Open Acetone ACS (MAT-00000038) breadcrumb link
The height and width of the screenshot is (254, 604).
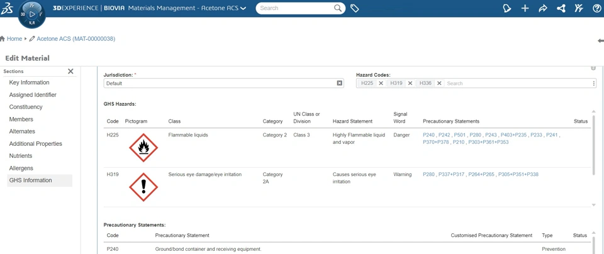tap(76, 39)
